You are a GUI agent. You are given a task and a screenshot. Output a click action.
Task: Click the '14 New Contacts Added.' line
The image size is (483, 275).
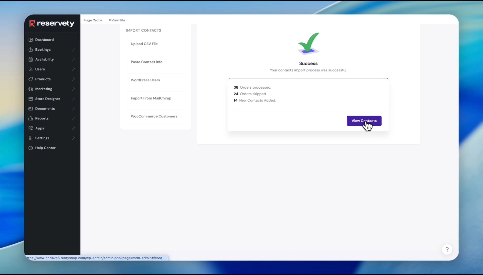tap(255, 100)
